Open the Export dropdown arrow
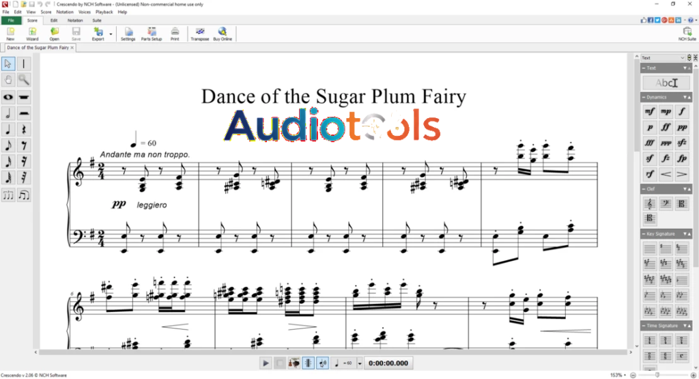Screen dimensions: 699x379 pyautogui.click(x=111, y=34)
